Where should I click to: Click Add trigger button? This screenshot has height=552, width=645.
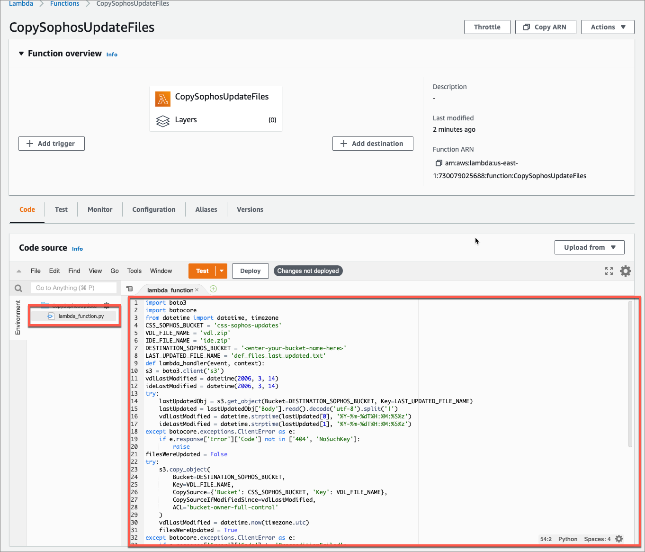coord(52,144)
